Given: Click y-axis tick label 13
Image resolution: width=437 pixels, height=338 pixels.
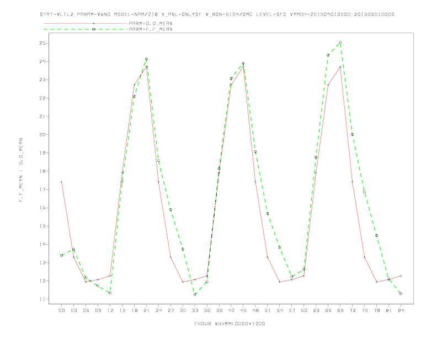Looking at the screenshot, I should [x=42, y=262].
